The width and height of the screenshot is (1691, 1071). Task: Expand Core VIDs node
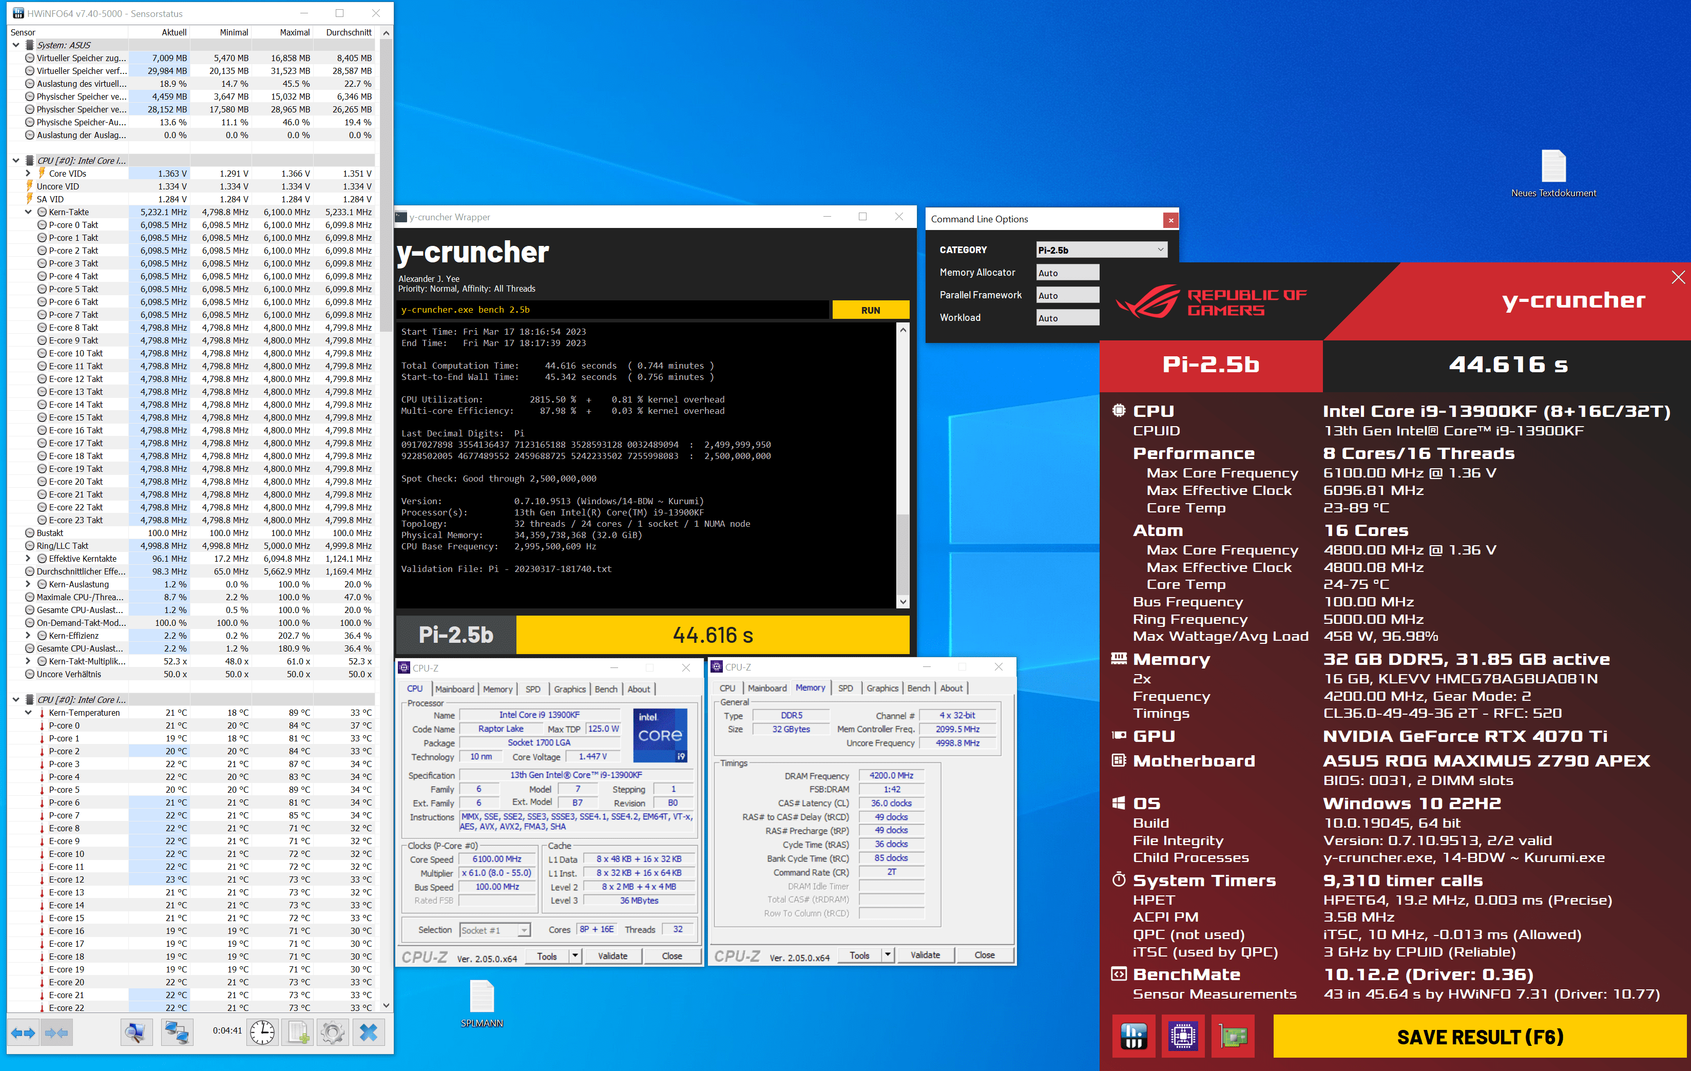coord(28,174)
